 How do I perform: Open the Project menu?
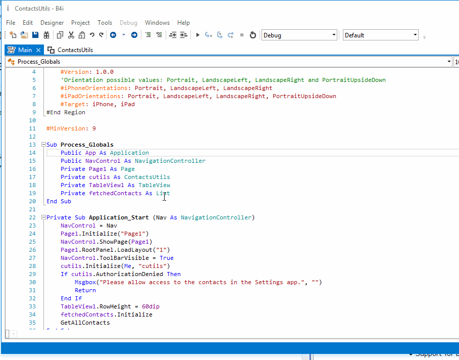[80, 23]
